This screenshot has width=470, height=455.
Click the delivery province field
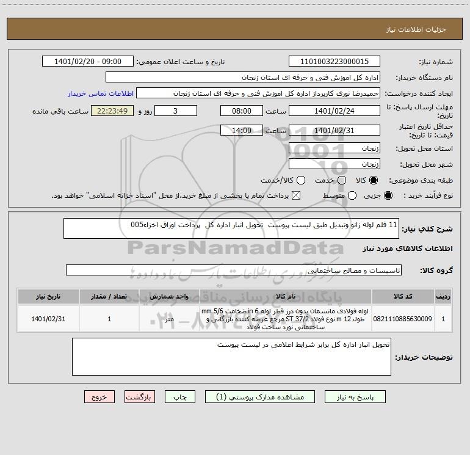click(334, 148)
